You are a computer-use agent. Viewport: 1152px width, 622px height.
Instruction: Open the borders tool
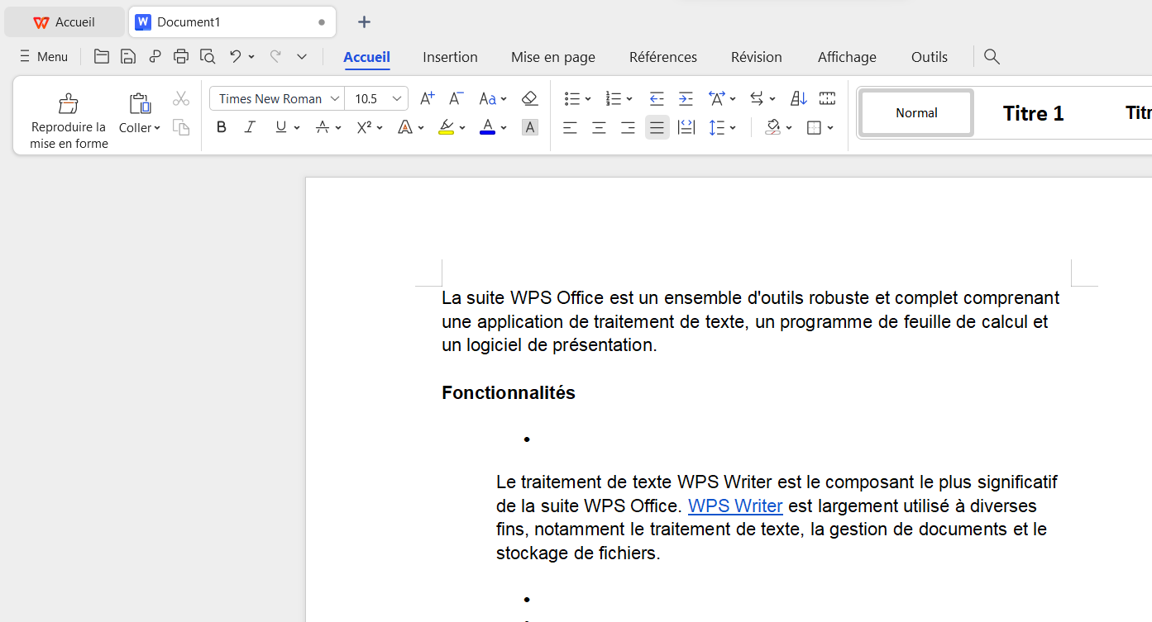click(x=815, y=127)
